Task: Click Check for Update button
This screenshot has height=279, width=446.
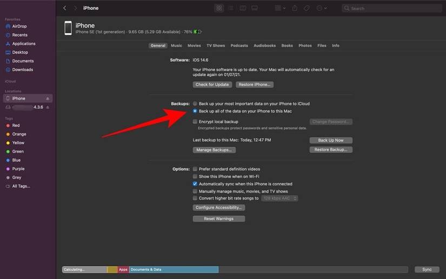Action: click(212, 84)
